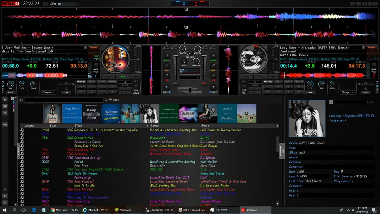This screenshot has height=214, width=380.
Task: Click left deck HOTCUES header button
Action: pyautogui.click(x=93, y=48)
